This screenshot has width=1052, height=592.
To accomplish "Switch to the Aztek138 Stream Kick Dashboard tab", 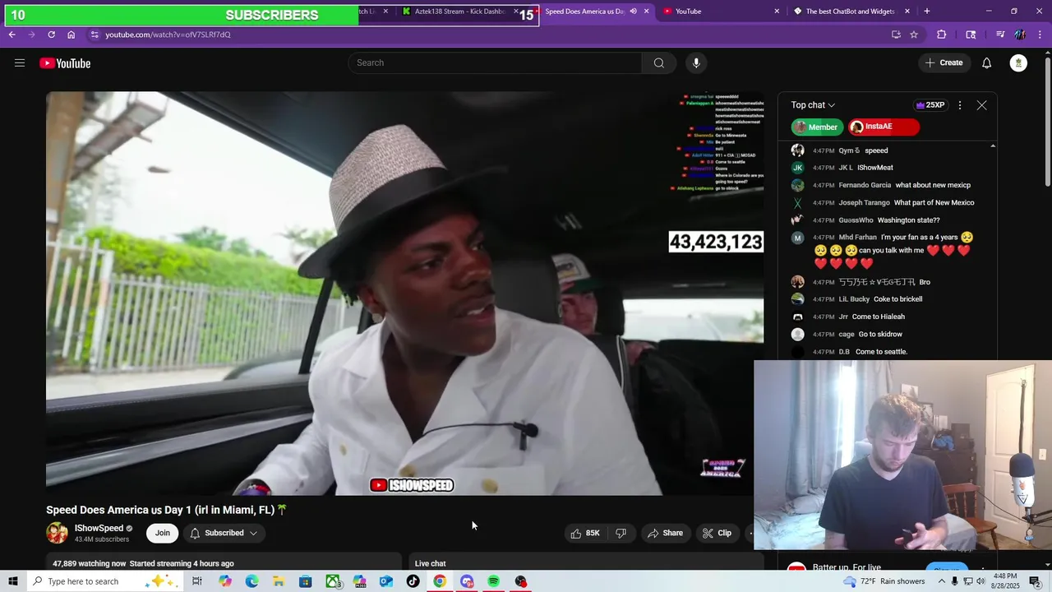I will click(459, 12).
